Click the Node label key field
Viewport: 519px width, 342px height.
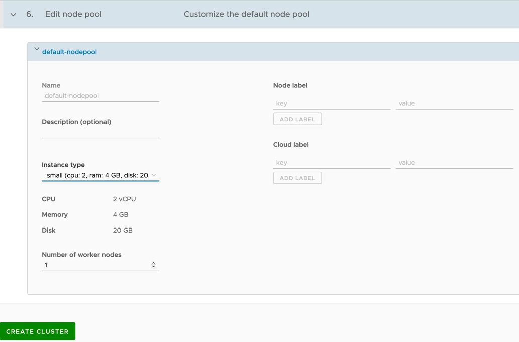coord(332,103)
